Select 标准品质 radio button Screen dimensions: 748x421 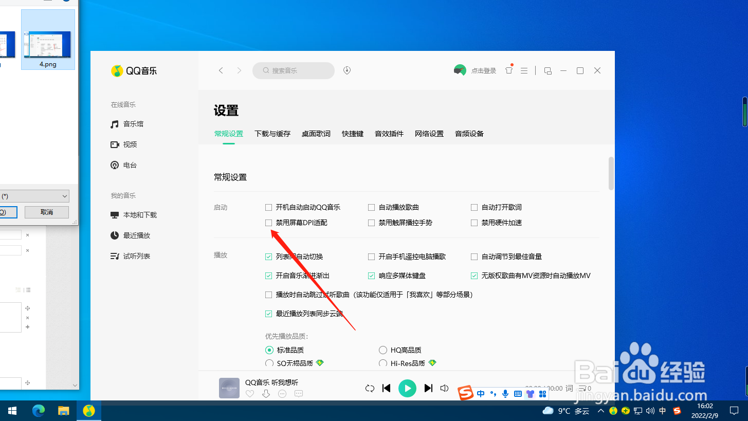tap(269, 350)
